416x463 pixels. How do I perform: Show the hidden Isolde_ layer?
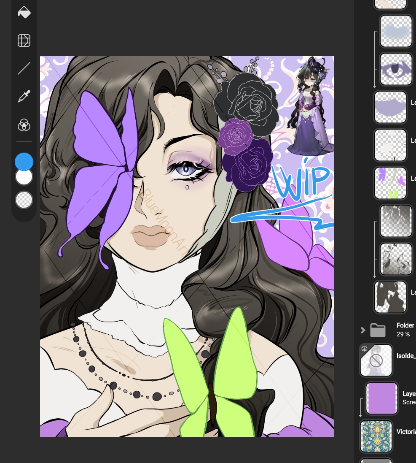pos(376,360)
